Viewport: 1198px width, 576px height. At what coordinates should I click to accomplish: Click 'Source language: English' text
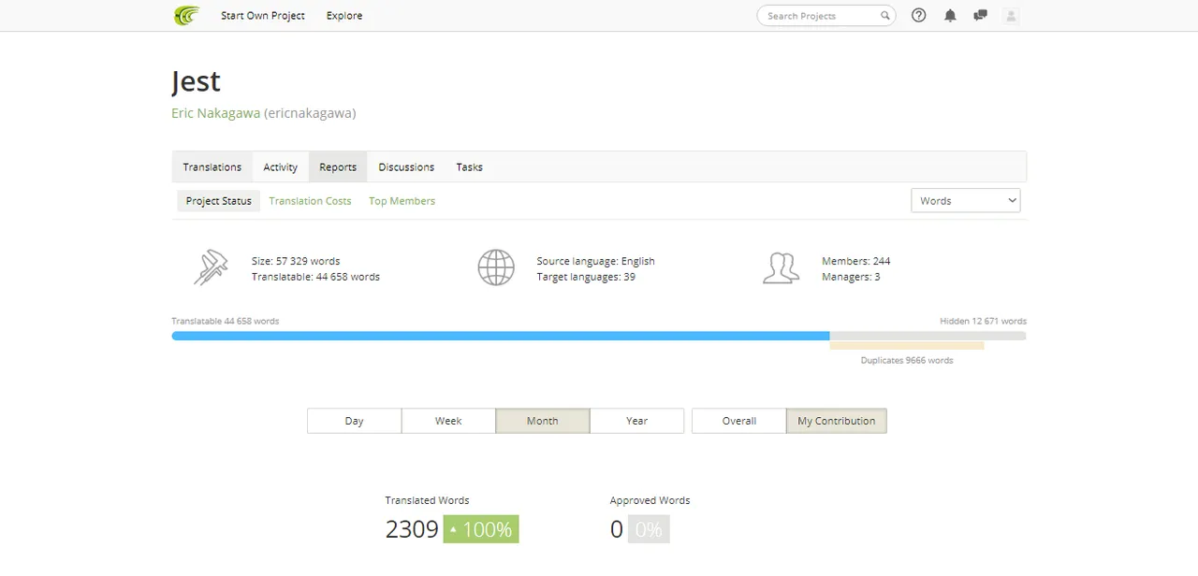[595, 261]
